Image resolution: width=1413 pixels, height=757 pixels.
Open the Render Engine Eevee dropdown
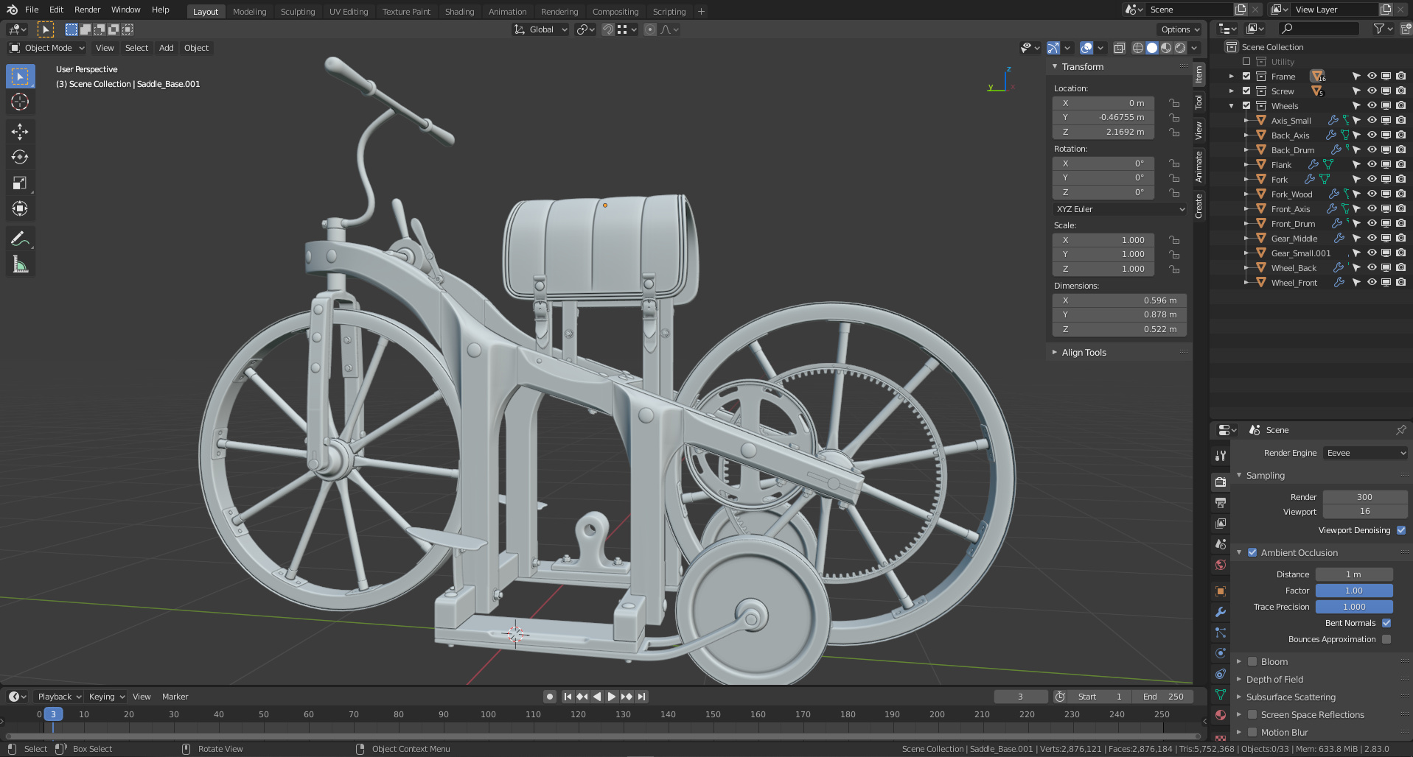click(x=1365, y=453)
